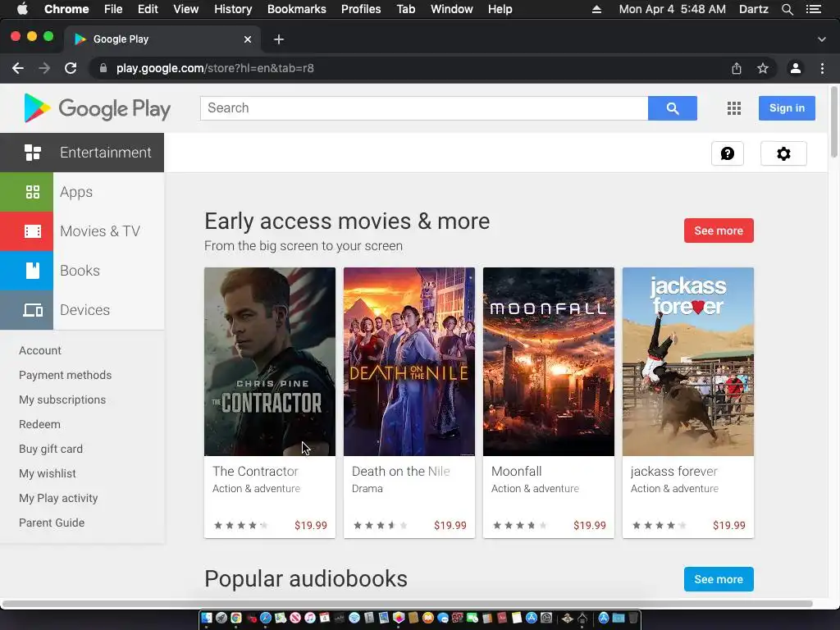Viewport: 840px width, 630px height.
Task: Open the Moonfall movie poster
Action: 549,362
